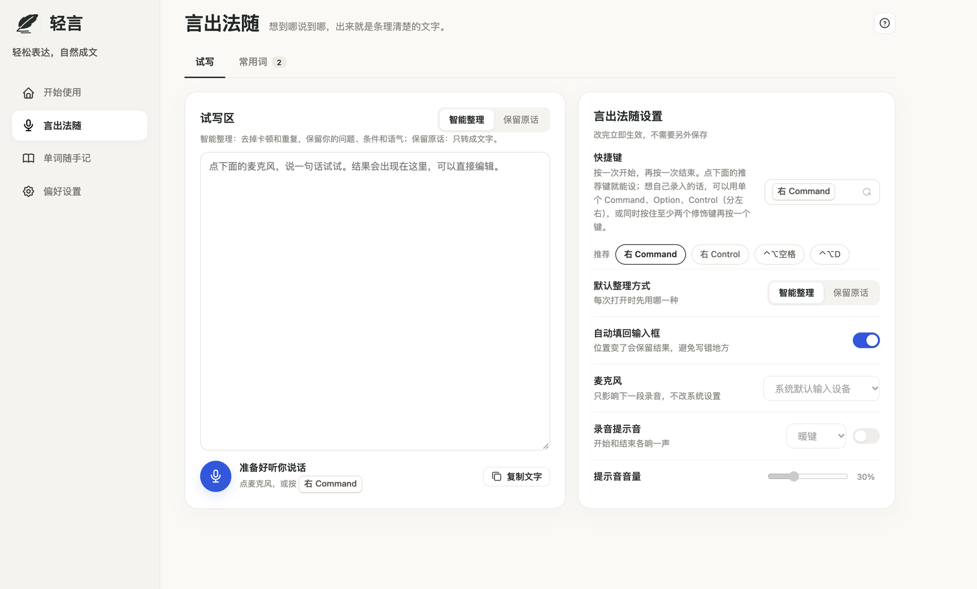Image resolution: width=977 pixels, height=589 pixels.
Task: Pick the recommended 右 Control shortcut chip
Action: tap(720, 254)
